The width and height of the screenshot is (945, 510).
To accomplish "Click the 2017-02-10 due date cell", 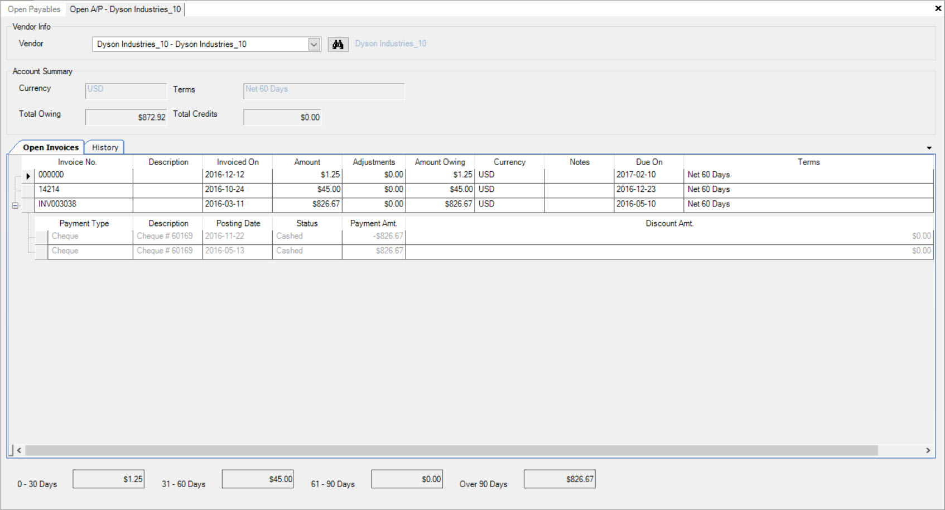I will coord(649,175).
